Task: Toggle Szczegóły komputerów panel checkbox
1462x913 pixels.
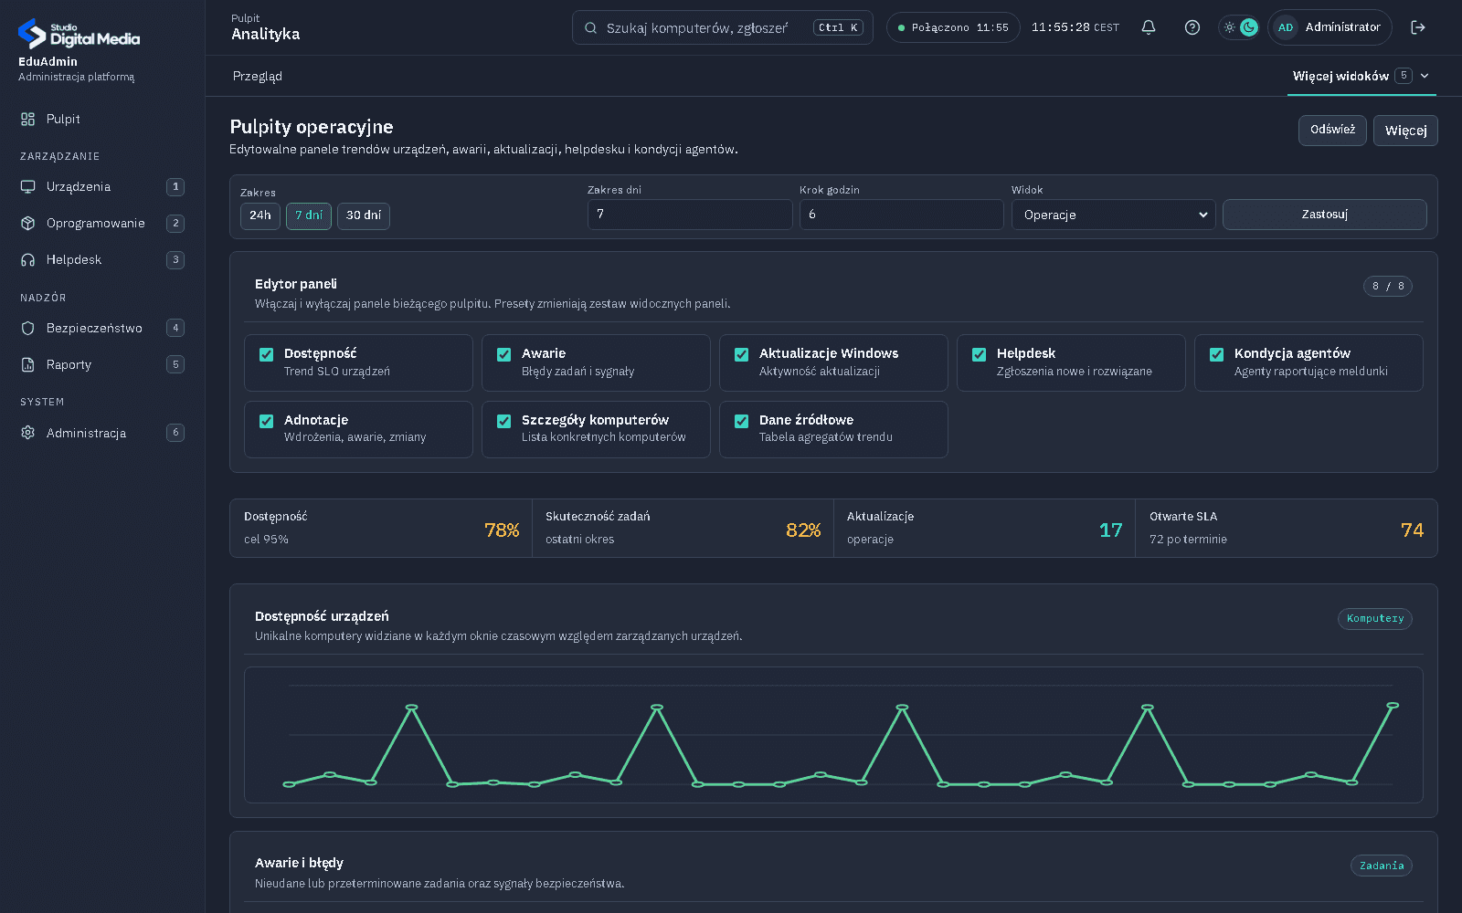Action: point(504,421)
